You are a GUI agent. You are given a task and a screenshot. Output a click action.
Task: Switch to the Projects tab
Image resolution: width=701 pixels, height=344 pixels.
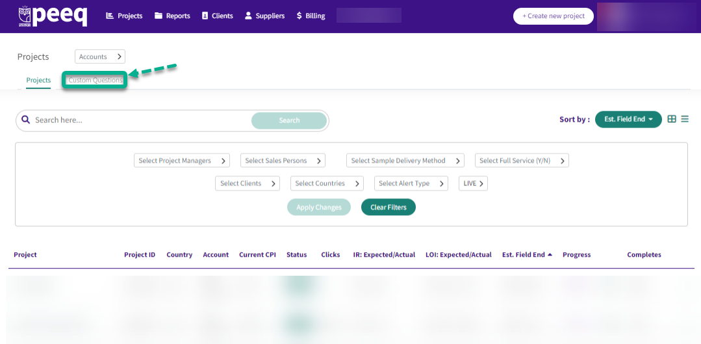point(38,81)
